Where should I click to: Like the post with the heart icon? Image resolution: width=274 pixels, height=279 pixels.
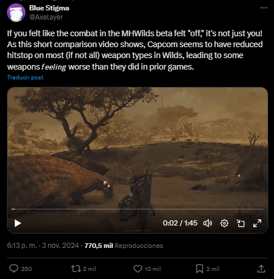[138, 269]
